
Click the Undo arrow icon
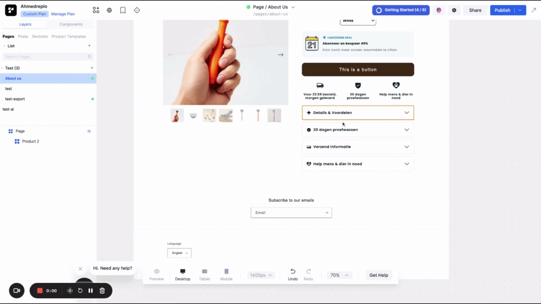293,272
